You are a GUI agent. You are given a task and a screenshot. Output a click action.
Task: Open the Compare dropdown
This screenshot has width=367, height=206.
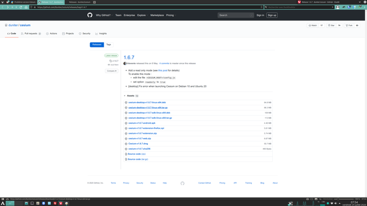point(112,71)
